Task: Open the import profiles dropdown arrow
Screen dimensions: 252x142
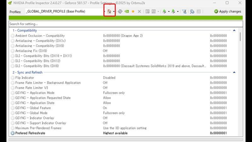Action: [x=178, y=11]
